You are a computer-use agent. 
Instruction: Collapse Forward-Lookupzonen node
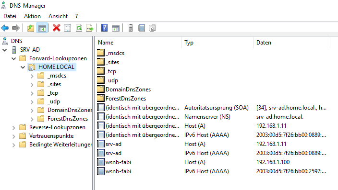(x=13, y=59)
